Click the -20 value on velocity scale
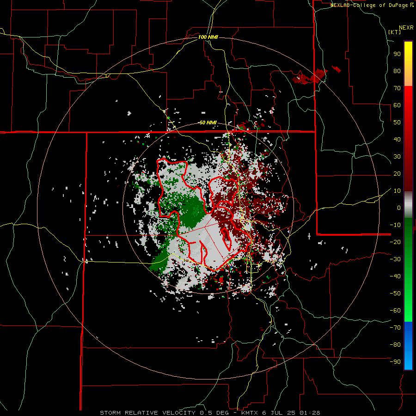 (395, 242)
